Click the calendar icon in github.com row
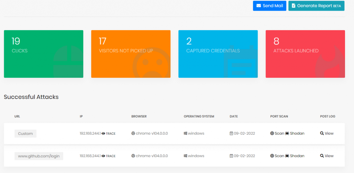This screenshot has height=173, width=354. click(231, 156)
